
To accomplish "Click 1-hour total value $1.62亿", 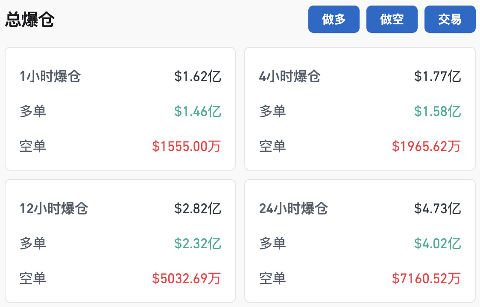I will (x=198, y=77).
